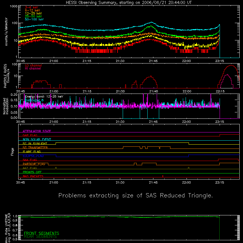Select the FLARE FLAG label
The height and width of the screenshot is (243, 243).
pyautogui.click(x=32, y=152)
